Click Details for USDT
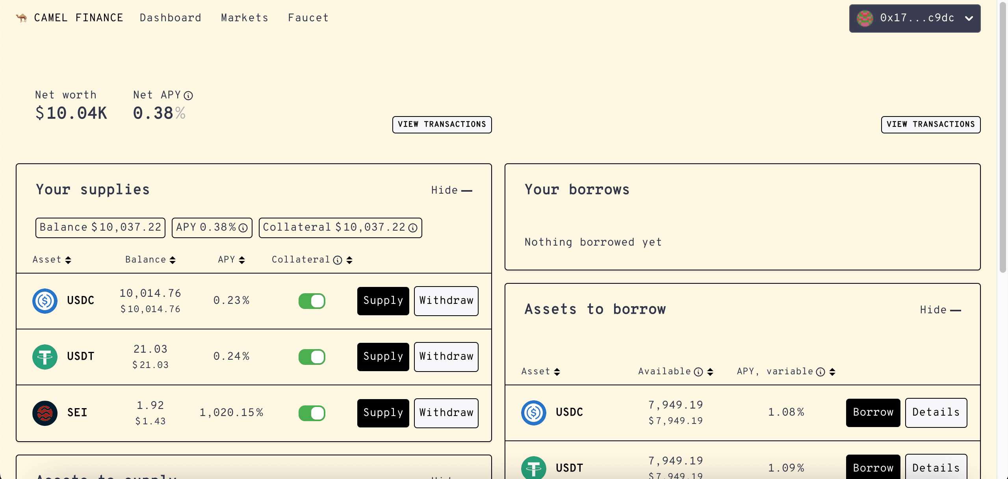The width and height of the screenshot is (1008, 479). pyautogui.click(x=936, y=467)
